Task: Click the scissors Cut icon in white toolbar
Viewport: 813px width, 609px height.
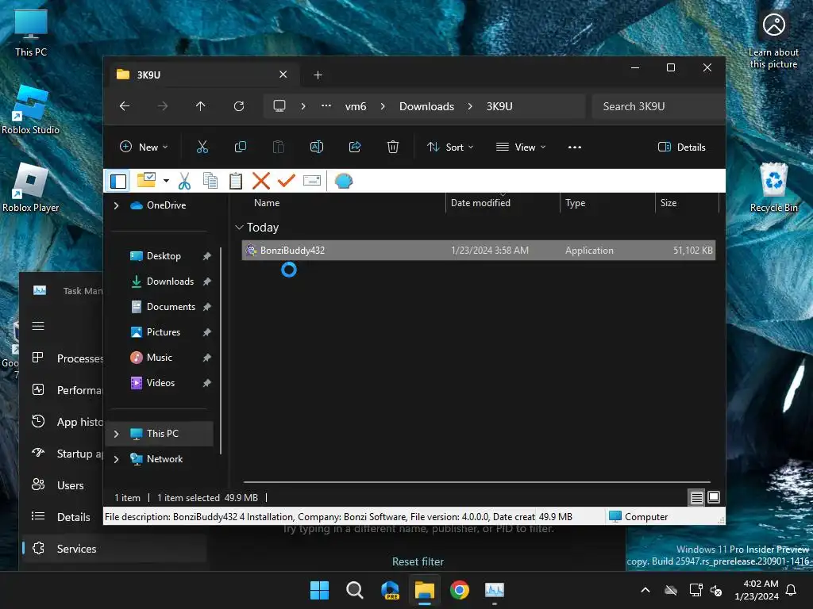Action: click(x=184, y=181)
